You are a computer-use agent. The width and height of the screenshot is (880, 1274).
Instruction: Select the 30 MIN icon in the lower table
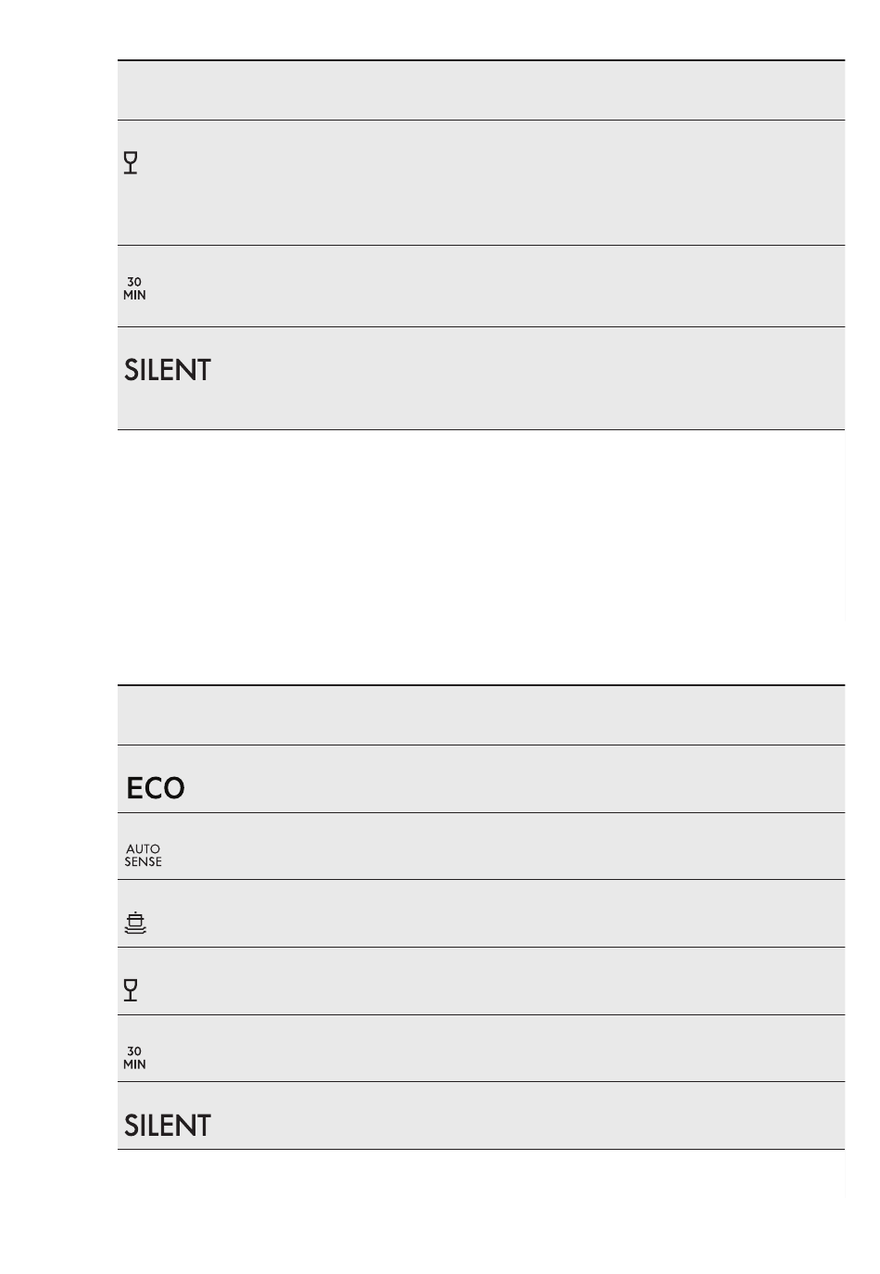click(x=134, y=1058)
